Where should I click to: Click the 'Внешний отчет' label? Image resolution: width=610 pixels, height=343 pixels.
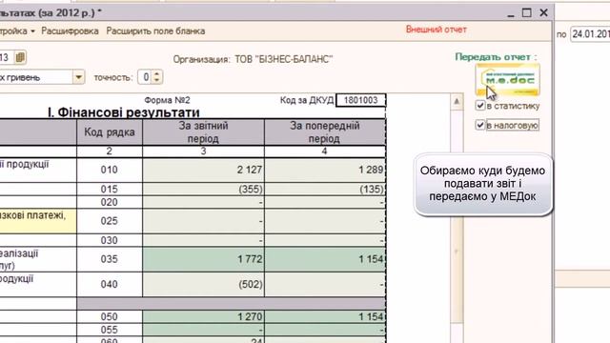[x=437, y=30]
